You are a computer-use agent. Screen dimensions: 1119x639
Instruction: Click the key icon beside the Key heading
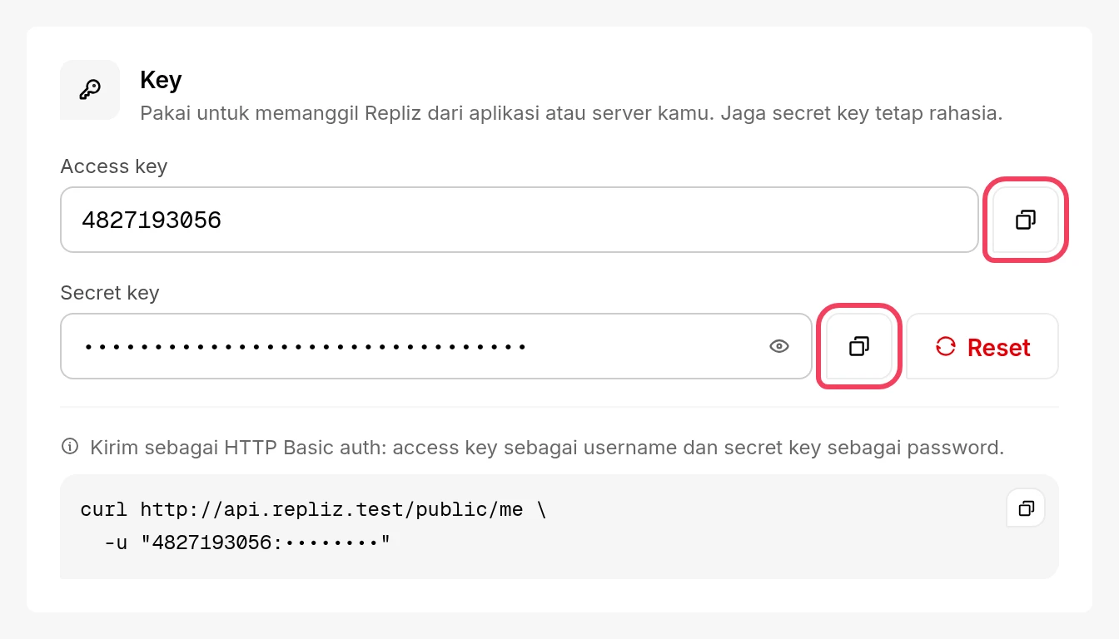pyautogui.click(x=90, y=90)
